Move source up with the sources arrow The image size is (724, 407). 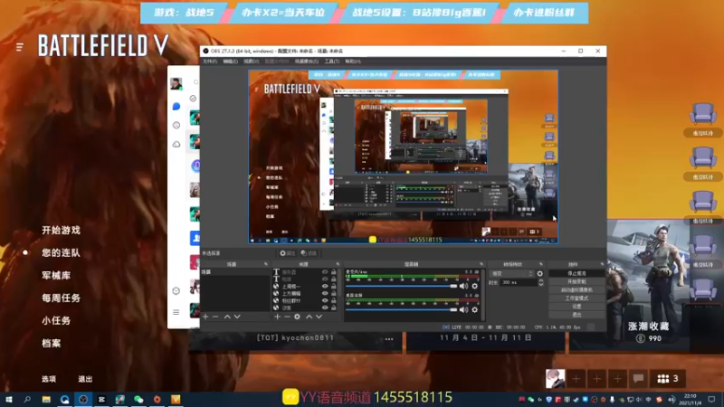(309, 317)
